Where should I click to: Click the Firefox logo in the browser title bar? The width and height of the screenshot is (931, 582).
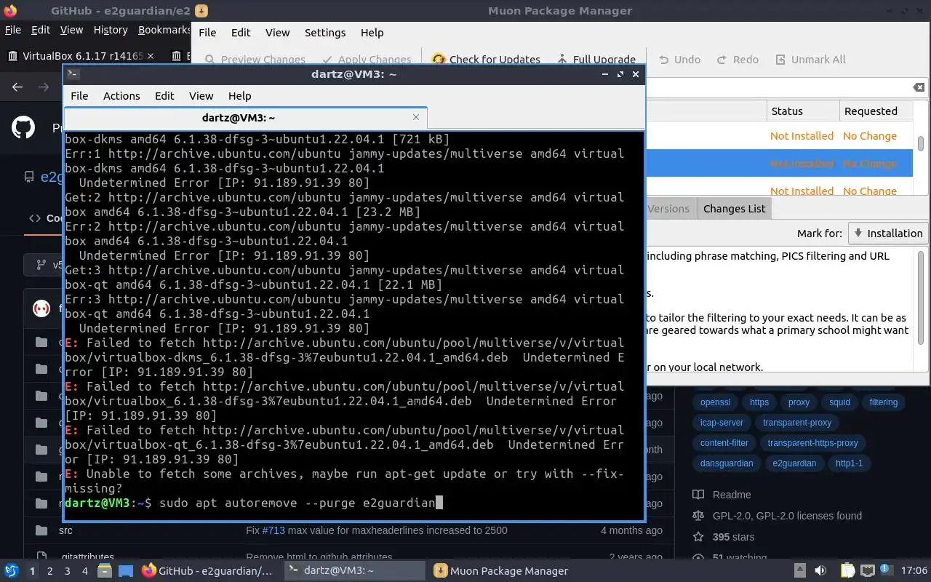coord(10,10)
